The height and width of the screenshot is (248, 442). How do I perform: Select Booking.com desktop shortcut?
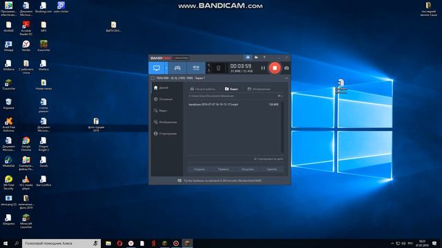[44, 8]
